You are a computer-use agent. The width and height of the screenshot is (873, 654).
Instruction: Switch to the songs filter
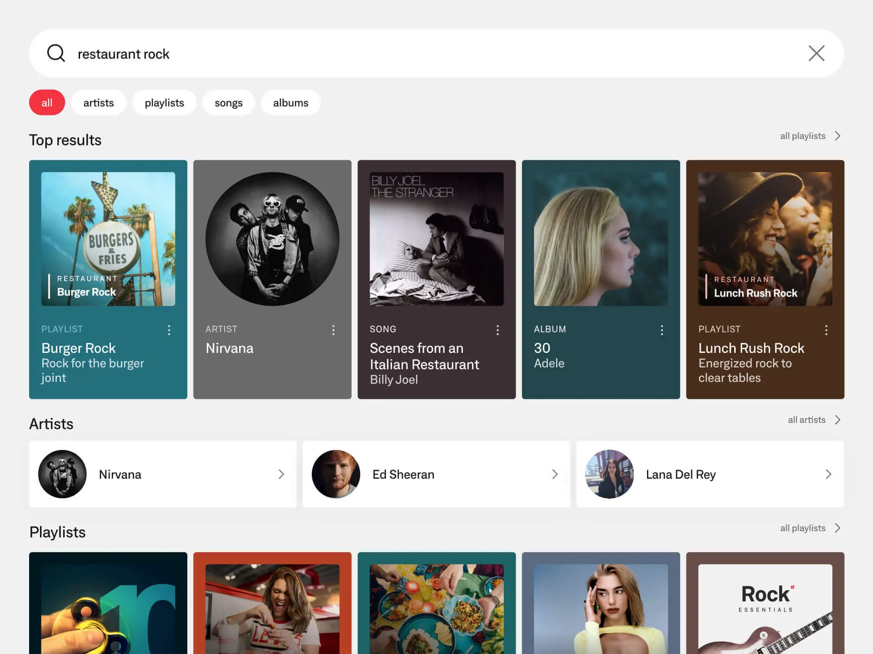click(228, 103)
